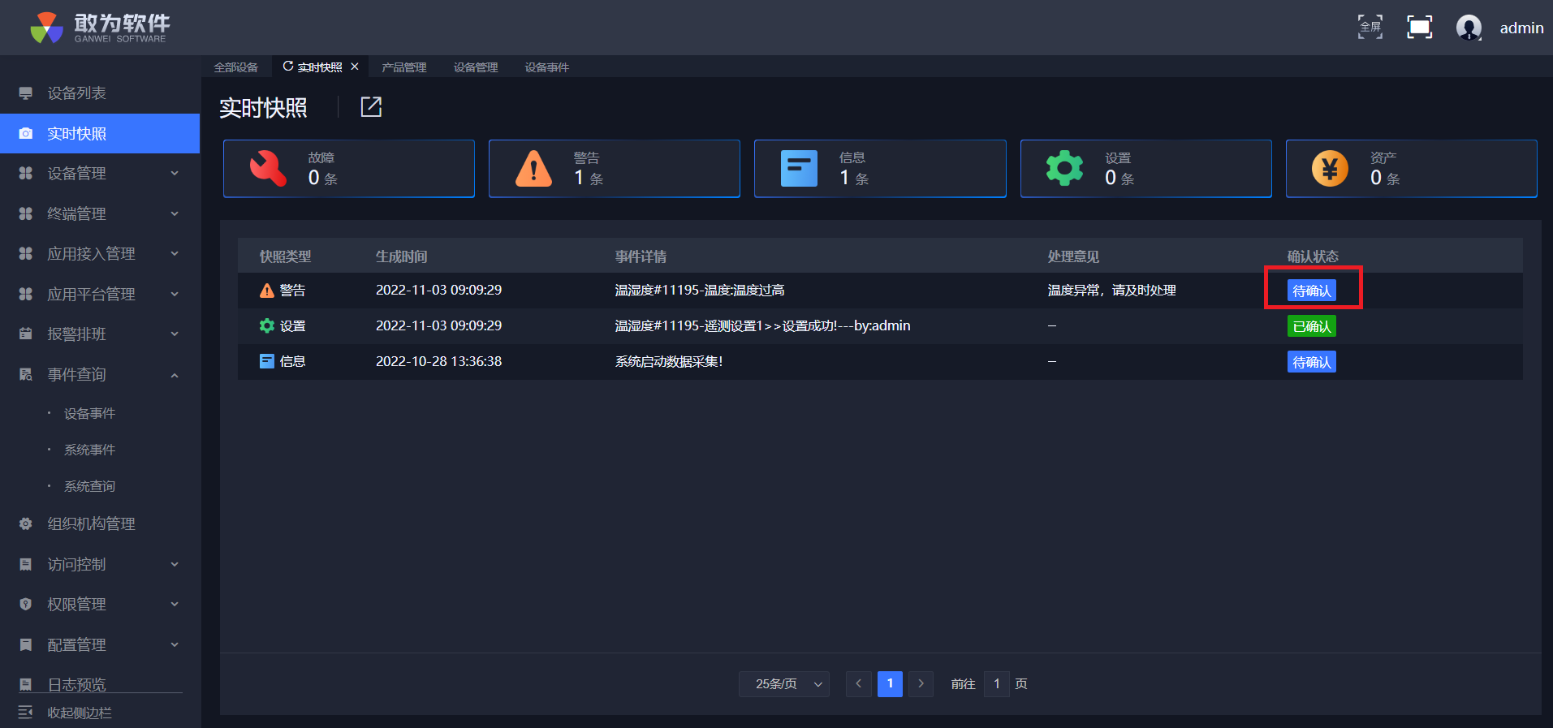Click the admin user avatar

[x=1468, y=28]
